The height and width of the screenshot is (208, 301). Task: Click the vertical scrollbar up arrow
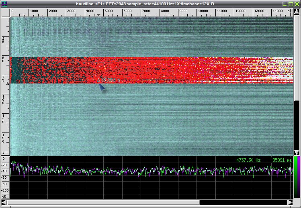[x=297, y=12]
